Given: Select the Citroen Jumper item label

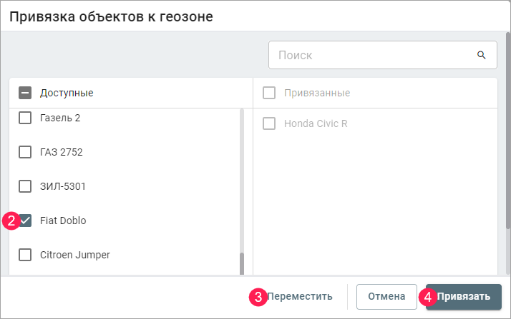Looking at the screenshot, I should click(75, 255).
